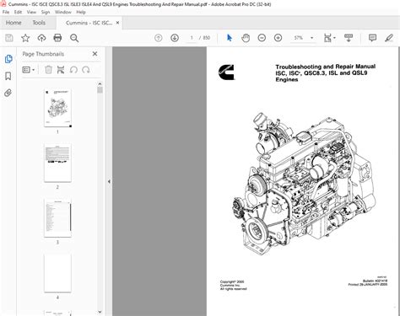Open the File menu
Viewport: 400px width, 316px height.
6,12
